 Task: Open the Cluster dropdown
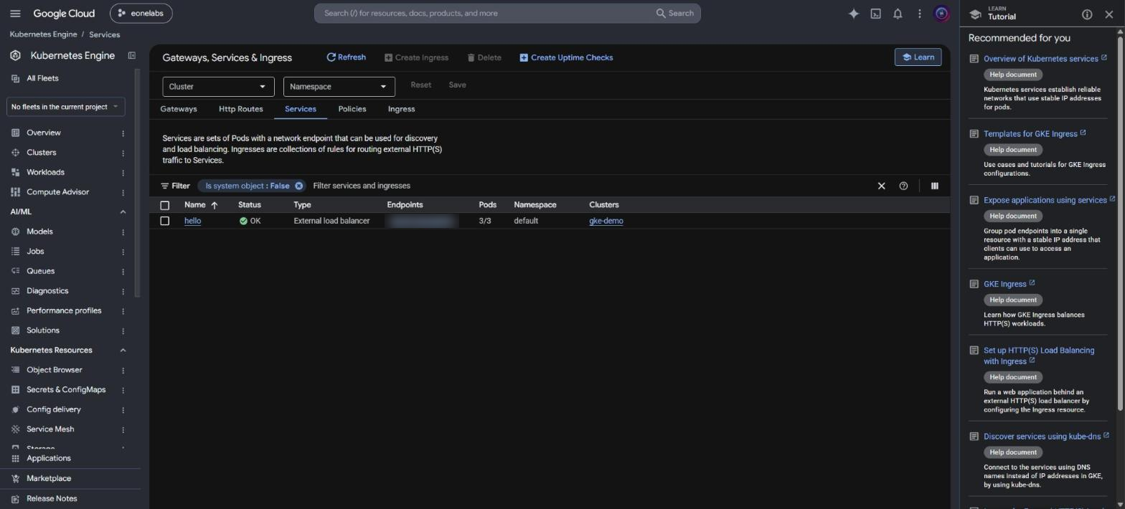coord(218,87)
